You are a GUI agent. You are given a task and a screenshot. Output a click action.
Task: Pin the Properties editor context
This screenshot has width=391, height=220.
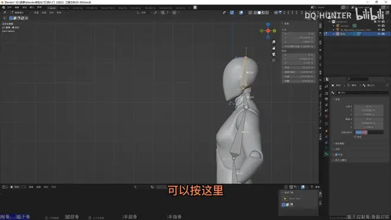387,85
